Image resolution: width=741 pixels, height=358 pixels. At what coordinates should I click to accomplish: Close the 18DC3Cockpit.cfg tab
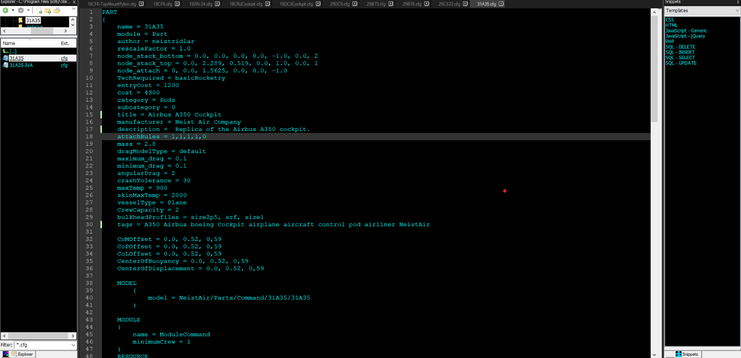pos(318,4)
